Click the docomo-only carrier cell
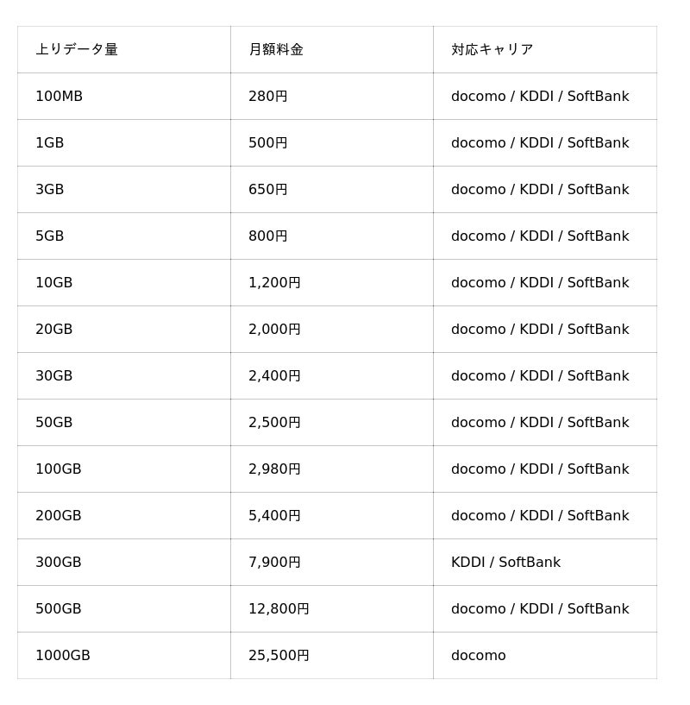Viewport: 690px width, 705px height. (x=545, y=656)
